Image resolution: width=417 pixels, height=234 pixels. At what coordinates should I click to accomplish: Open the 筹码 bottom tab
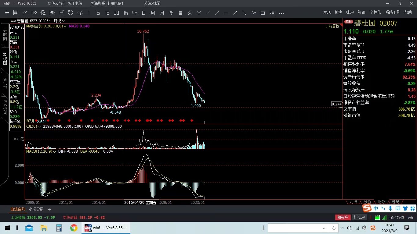tap(396, 202)
